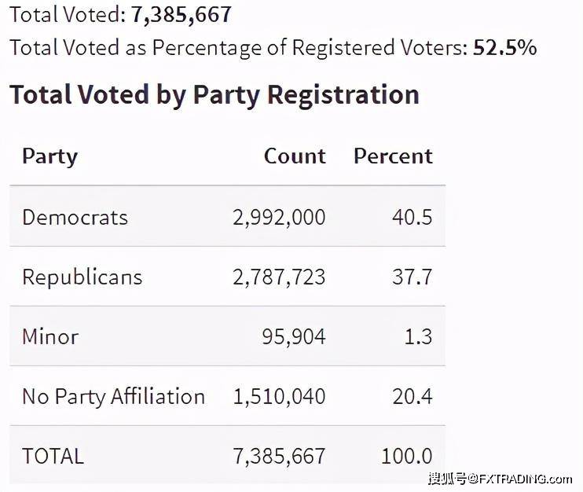
Task: Click Republicans count 2,787,723
Action: pyautogui.click(x=279, y=277)
